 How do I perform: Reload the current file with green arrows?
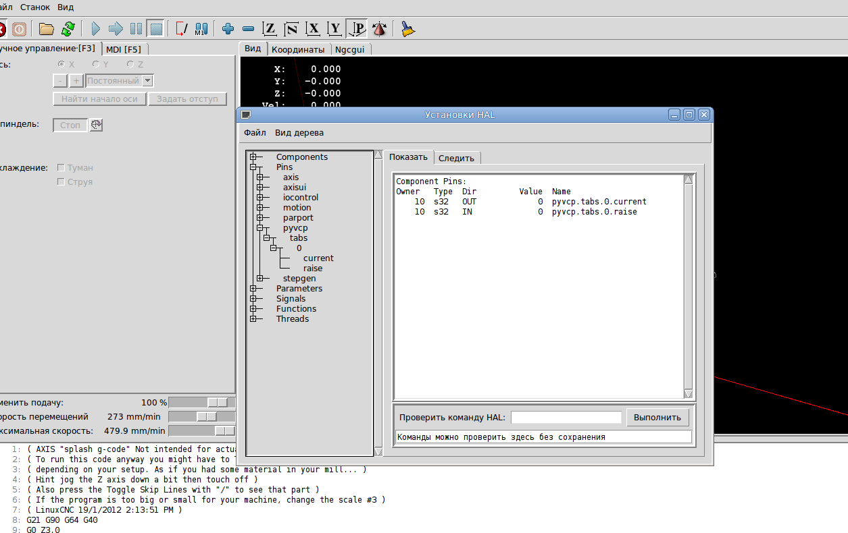(x=68, y=28)
